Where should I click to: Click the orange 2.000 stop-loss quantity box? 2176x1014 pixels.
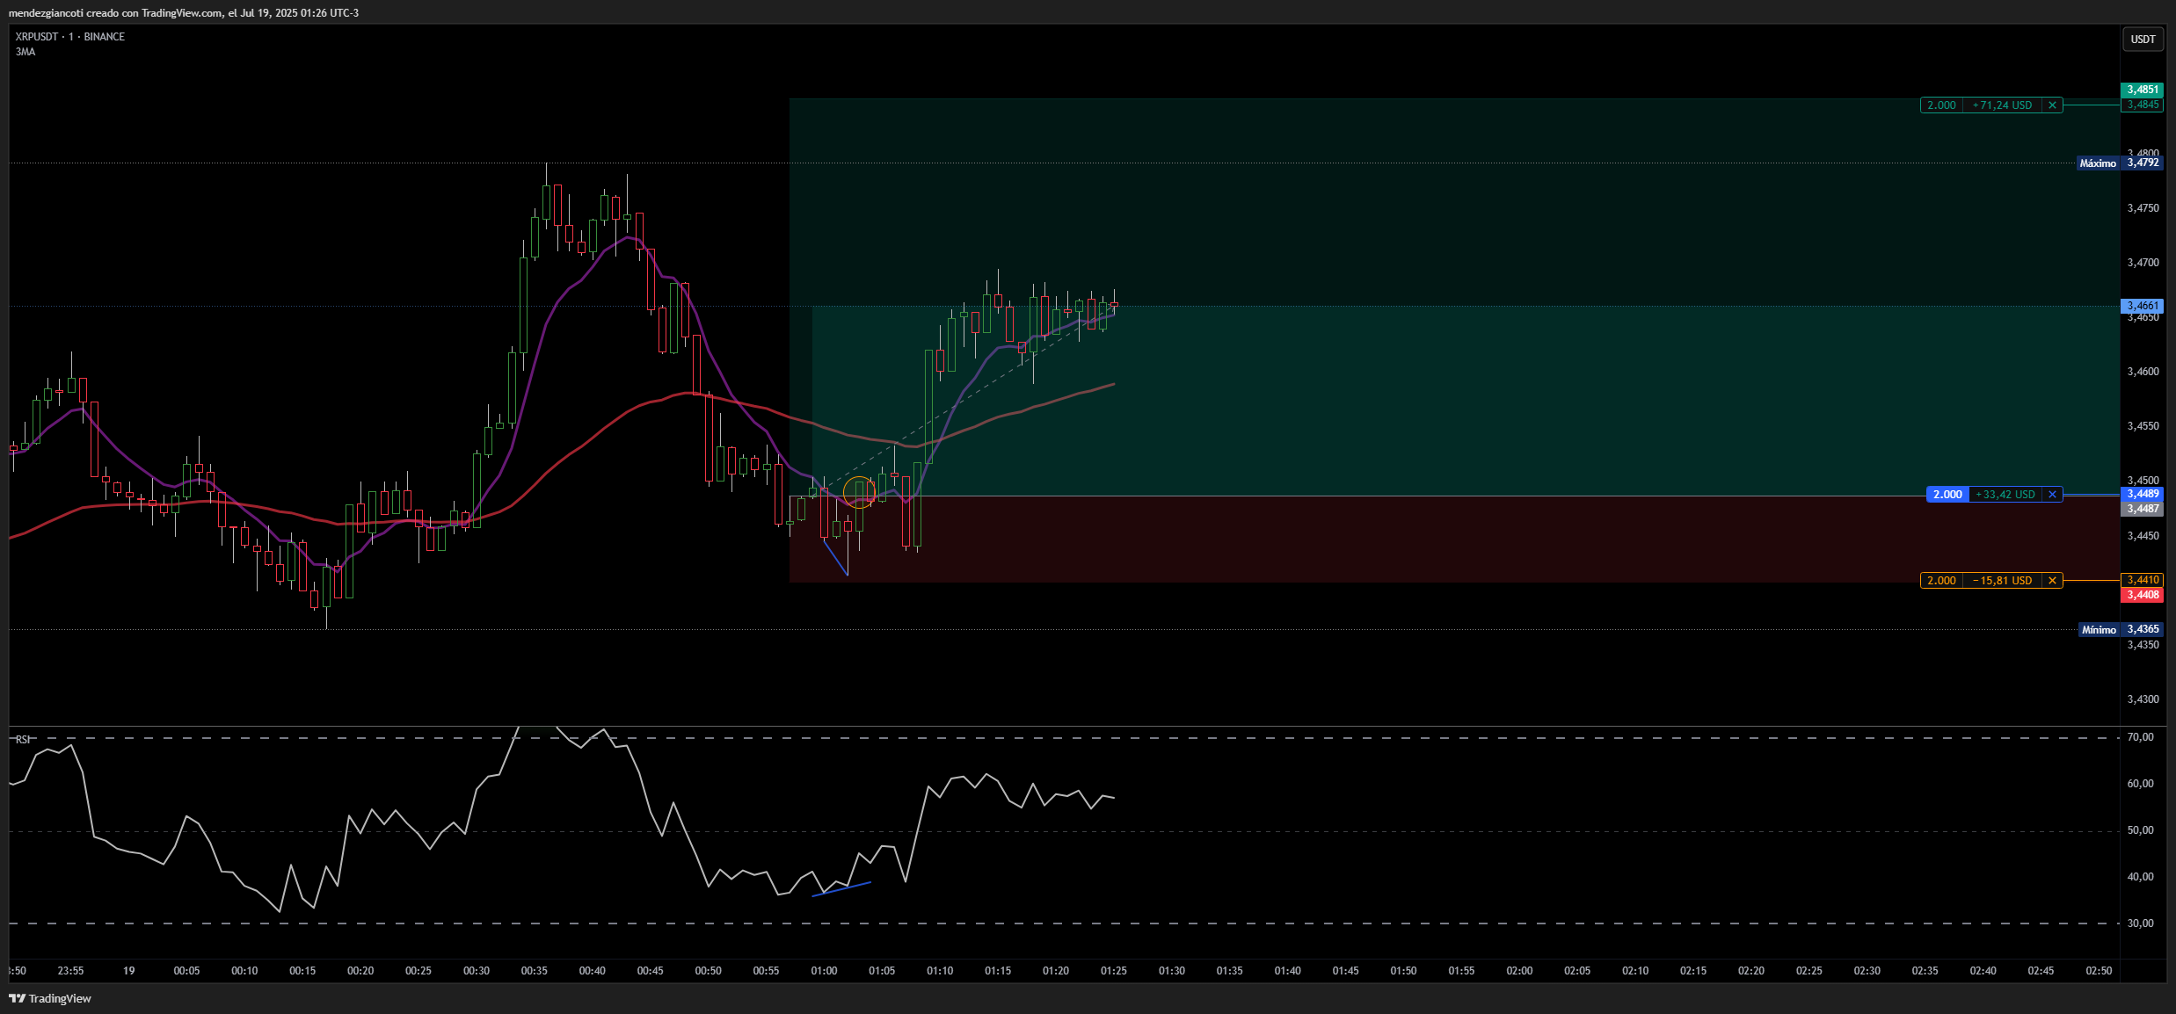(x=1941, y=581)
